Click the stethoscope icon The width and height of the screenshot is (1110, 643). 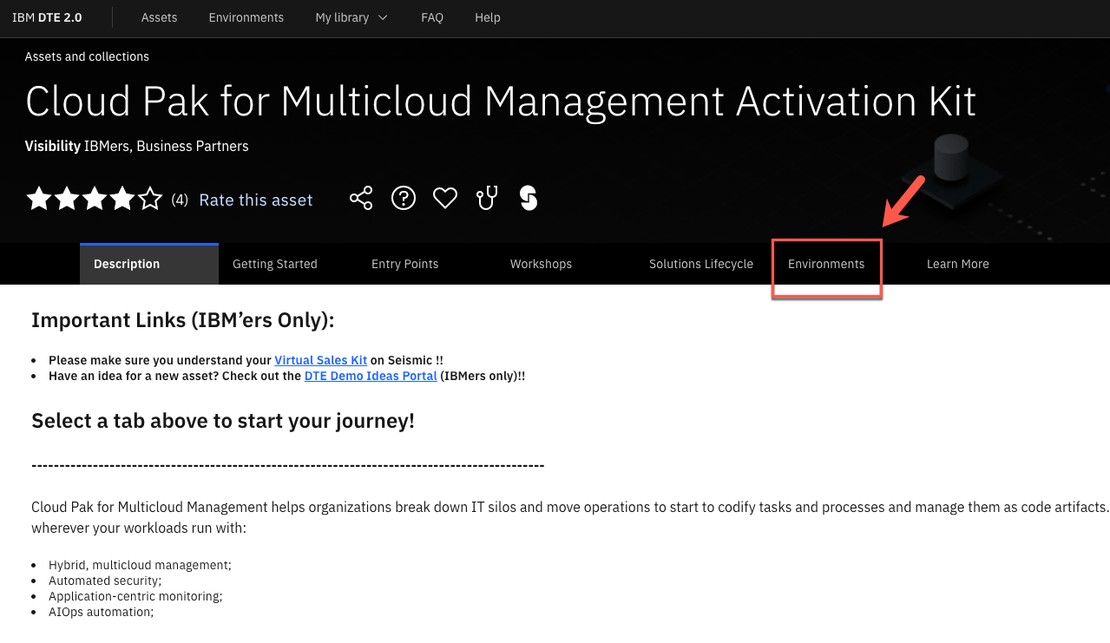487,199
